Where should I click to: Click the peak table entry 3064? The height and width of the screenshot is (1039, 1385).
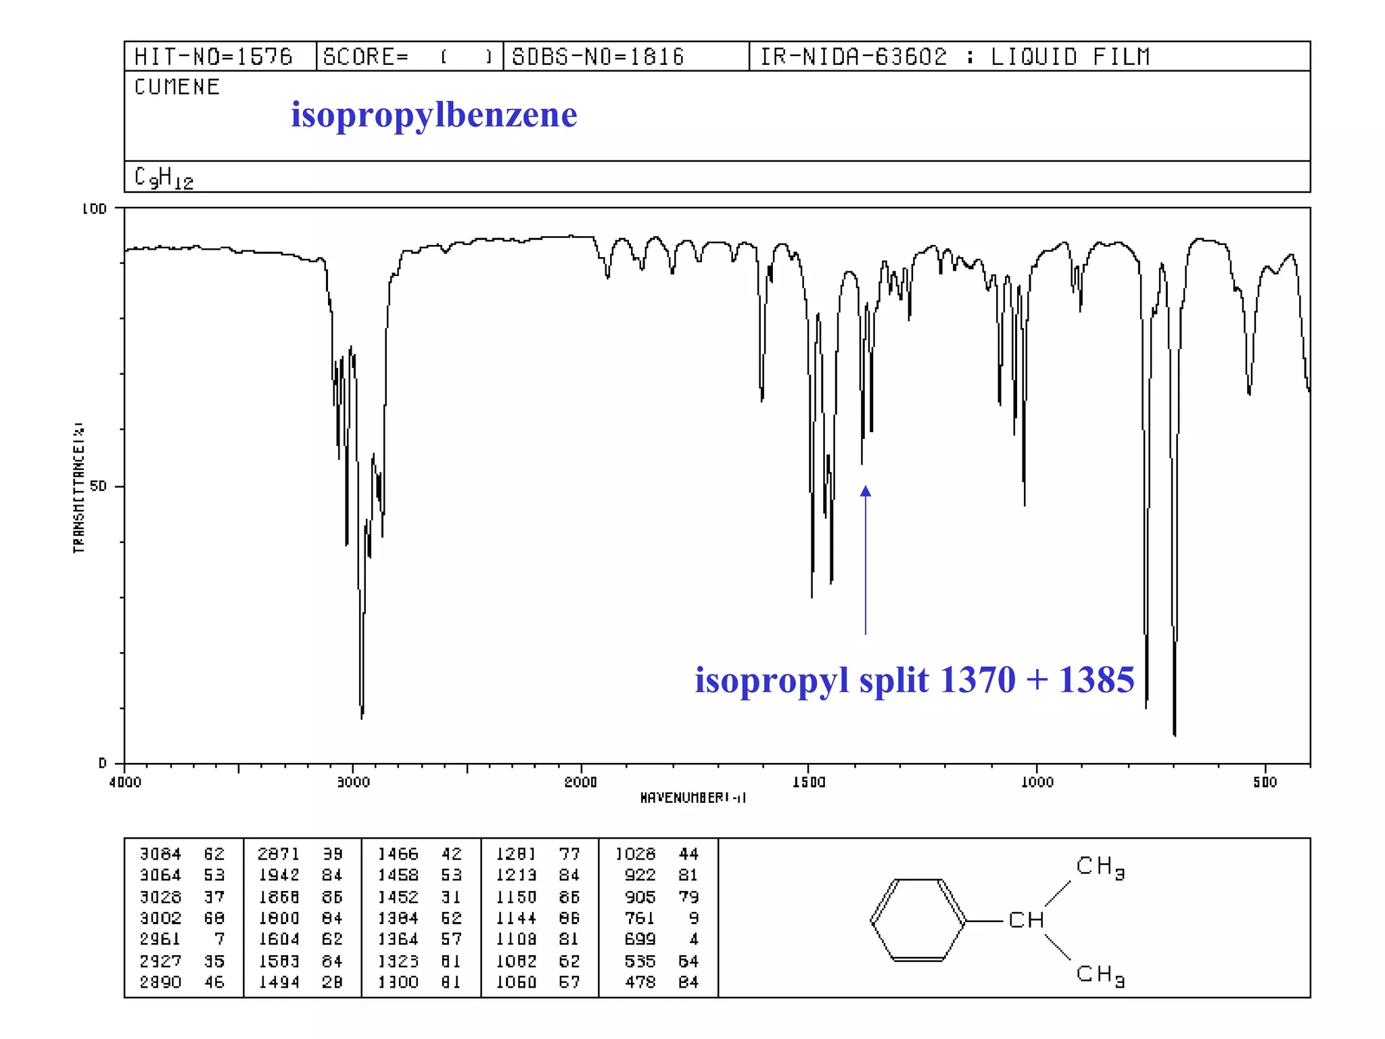(x=160, y=875)
